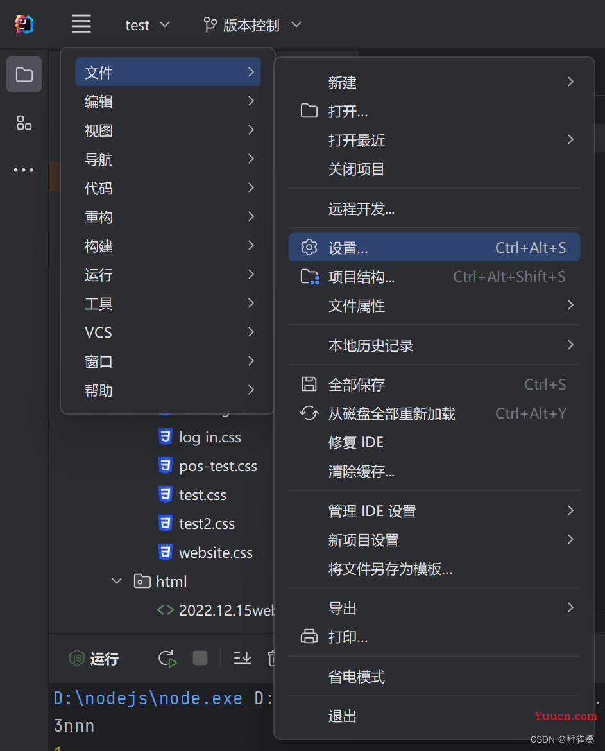605x751 pixels.
Task: Open the 导航 menu
Action: point(168,159)
